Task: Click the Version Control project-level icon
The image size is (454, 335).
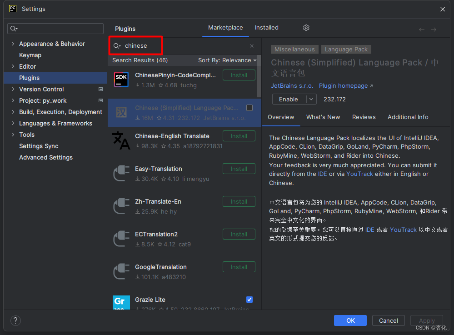Action: (100, 89)
